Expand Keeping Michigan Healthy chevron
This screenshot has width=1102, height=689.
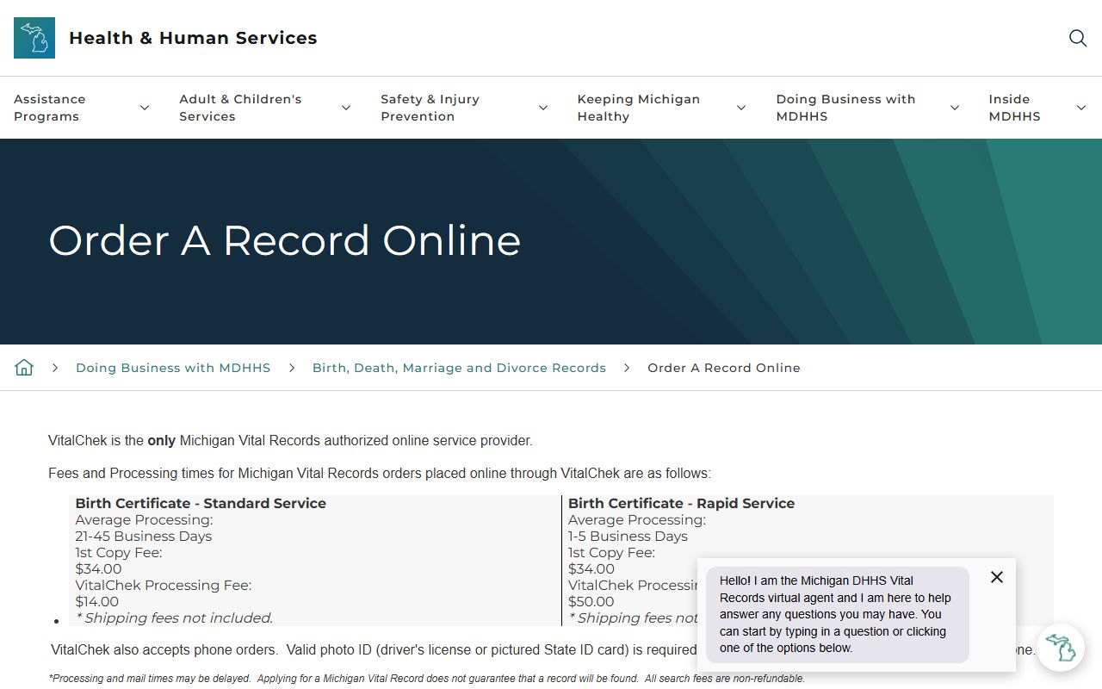741,108
